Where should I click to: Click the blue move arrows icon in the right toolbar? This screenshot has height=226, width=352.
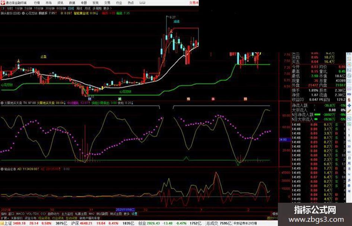coord(349,105)
